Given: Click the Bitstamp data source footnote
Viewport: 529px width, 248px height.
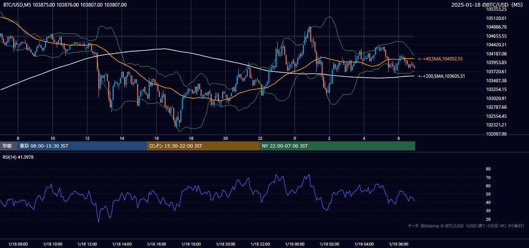Looking at the screenshot, I should point(466,226).
